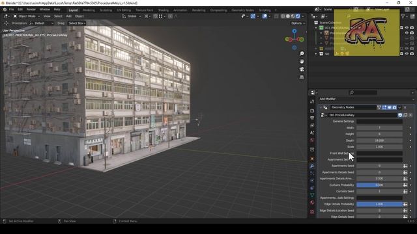Open the Modifiers wrench tab
This screenshot has width=417, height=234.
[312, 166]
